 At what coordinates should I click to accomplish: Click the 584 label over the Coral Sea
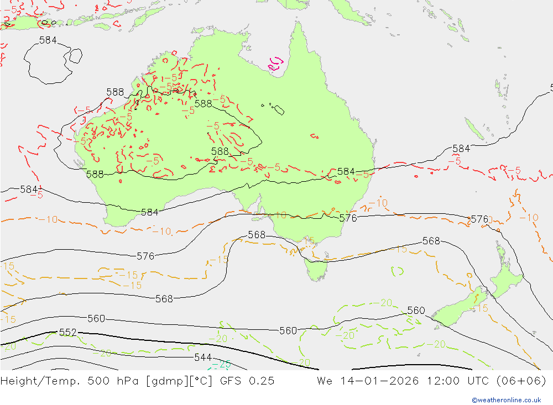[461, 149]
